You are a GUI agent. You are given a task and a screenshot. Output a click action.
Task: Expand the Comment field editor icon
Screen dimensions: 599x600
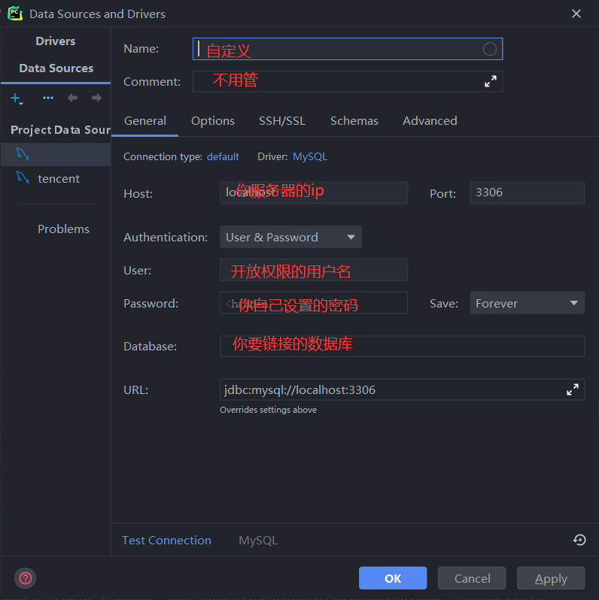(x=490, y=81)
